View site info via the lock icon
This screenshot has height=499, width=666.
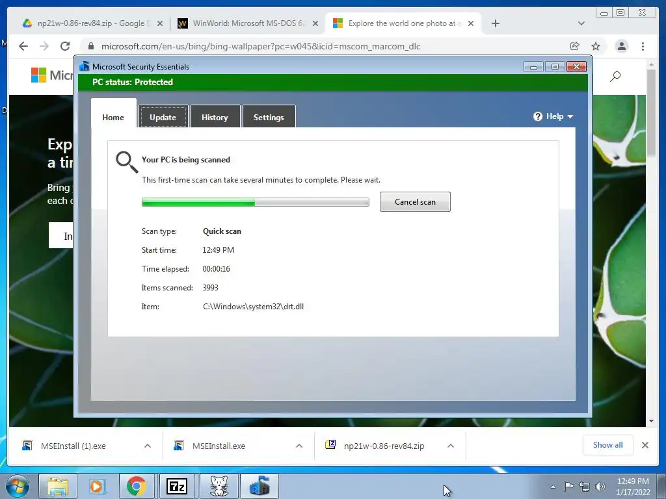click(x=91, y=46)
